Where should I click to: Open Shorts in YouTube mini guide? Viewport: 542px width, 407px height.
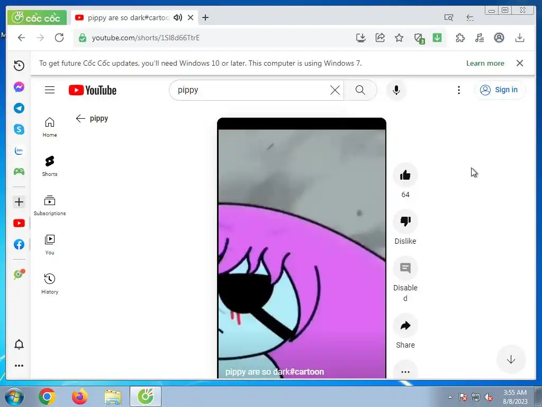(x=50, y=166)
